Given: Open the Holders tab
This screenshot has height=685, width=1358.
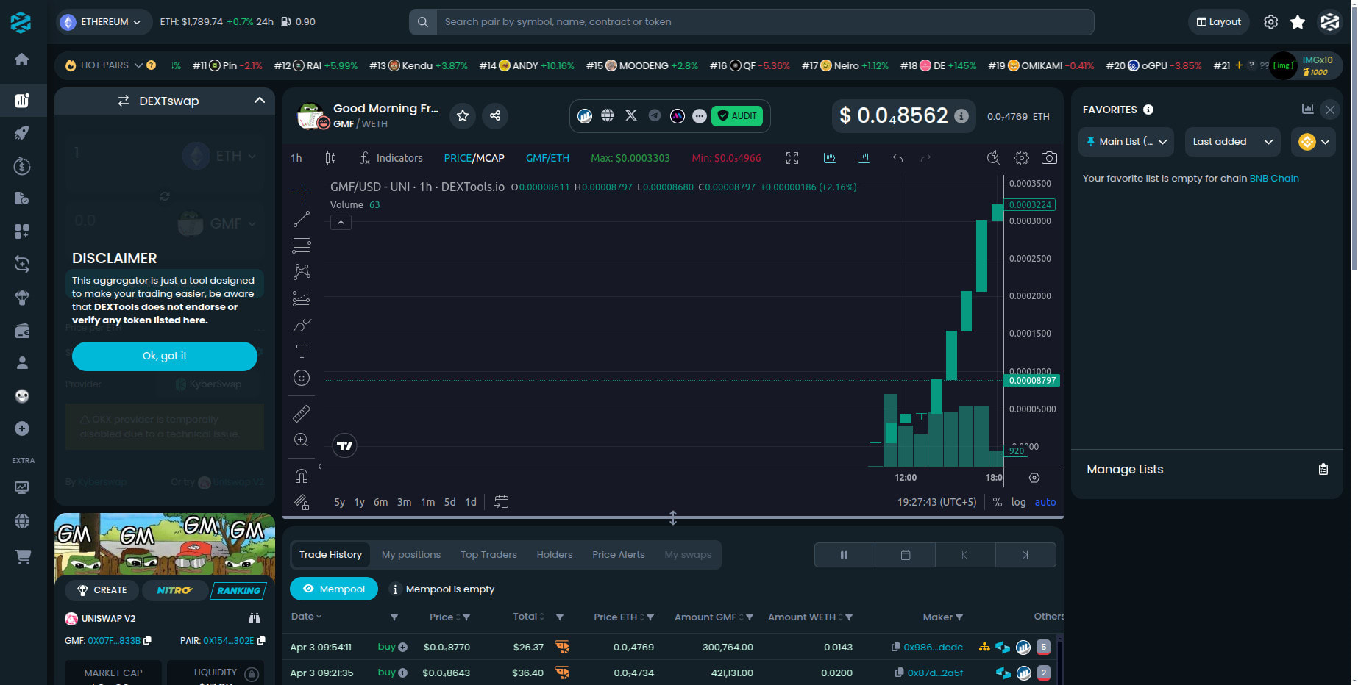Looking at the screenshot, I should coord(554,554).
